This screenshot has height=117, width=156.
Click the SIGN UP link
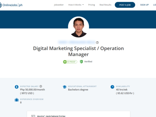[144, 5]
